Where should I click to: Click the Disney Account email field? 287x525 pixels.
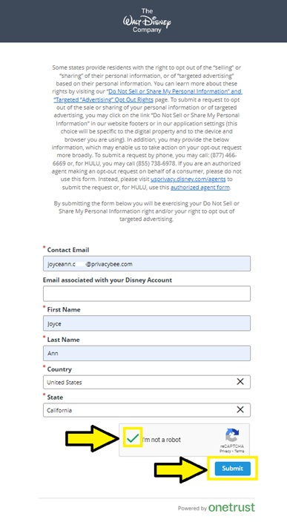click(x=147, y=294)
